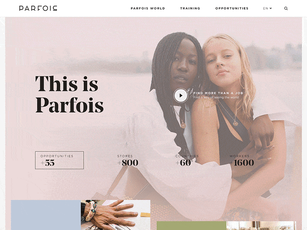Image resolution: width=307 pixels, height=230 pixels.
Task: Open the Training menu item
Action: 190,8
